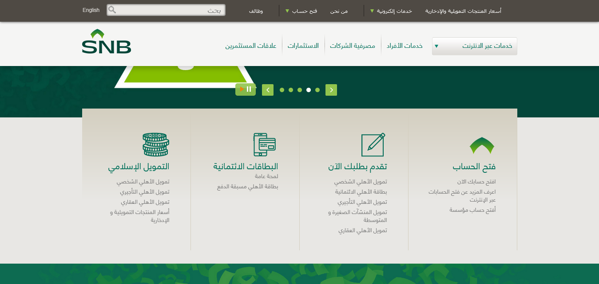The image size is (599, 284).
Task: Open تمويل الأهلي العقاري under التمويل الإسلامي
Action: (x=145, y=202)
